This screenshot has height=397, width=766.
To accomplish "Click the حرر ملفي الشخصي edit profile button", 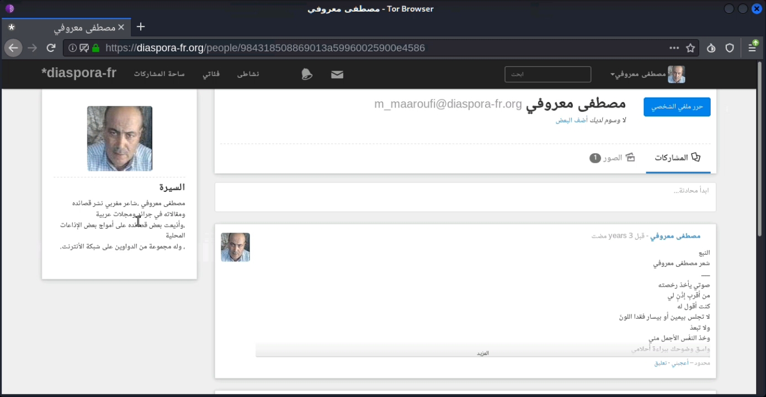I will 677,107.
